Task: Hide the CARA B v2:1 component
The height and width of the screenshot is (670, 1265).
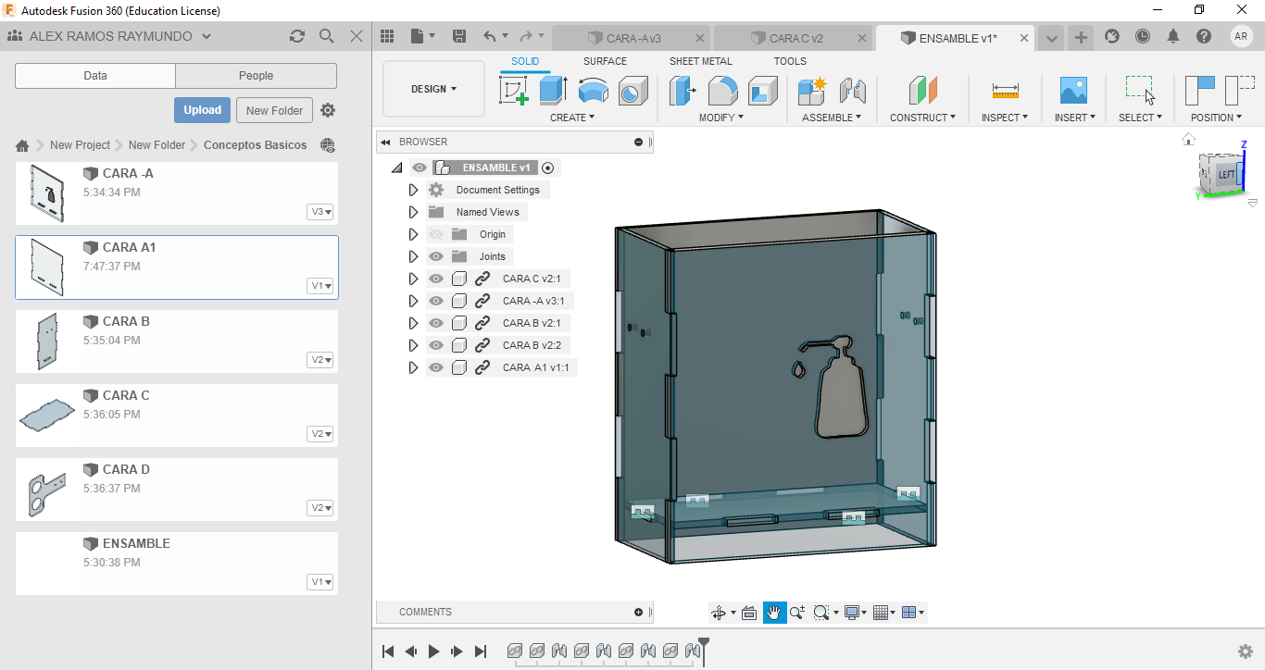Action: click(436, 323)
